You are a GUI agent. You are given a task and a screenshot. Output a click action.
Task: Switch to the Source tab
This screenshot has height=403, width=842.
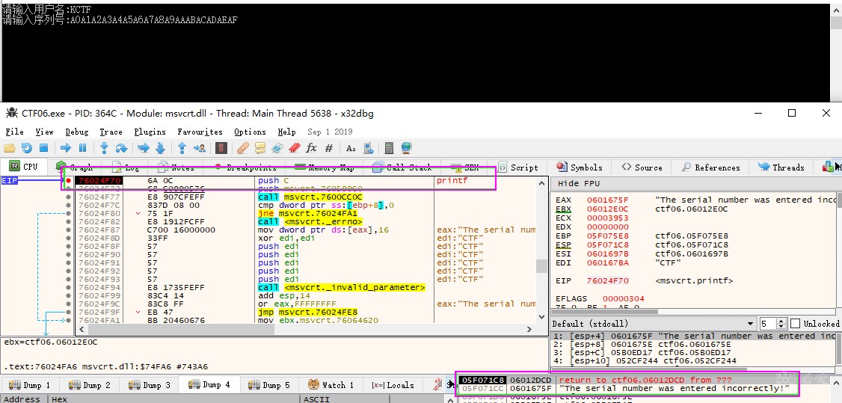[642, 167]
